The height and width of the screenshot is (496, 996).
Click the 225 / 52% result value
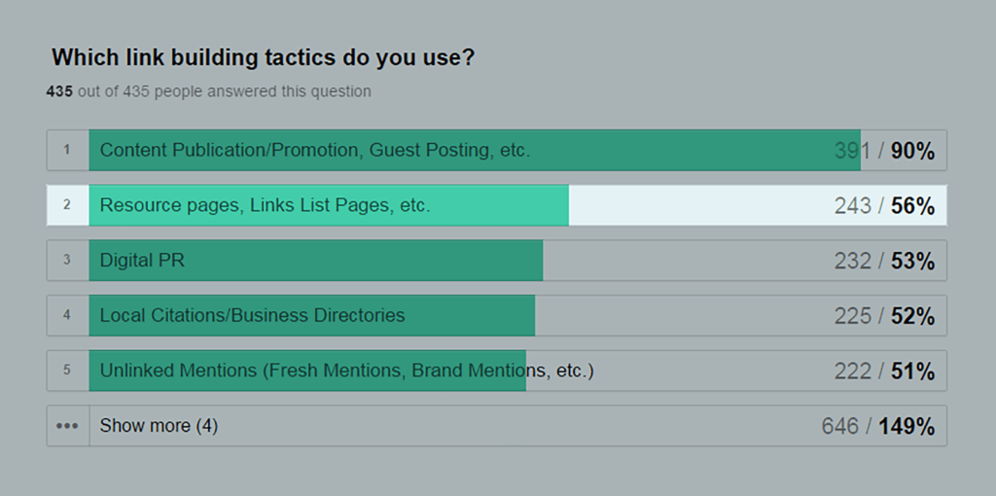pyautogui.click(x=883, y=316)
